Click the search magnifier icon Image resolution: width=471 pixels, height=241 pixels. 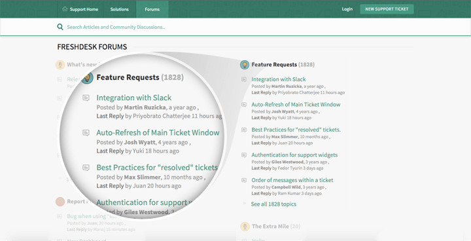[60, 27]
